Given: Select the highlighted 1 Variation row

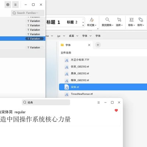Looking at the screenshot, I should tap(23, 39).
